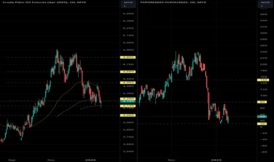Click the 5,000 price scale value
This screenshot has height=162, width=274.
coord(128,43)
